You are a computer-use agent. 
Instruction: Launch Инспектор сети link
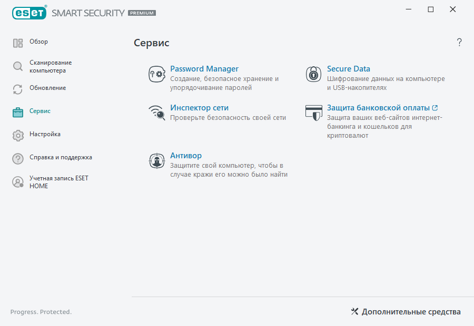tap(199, 108)
